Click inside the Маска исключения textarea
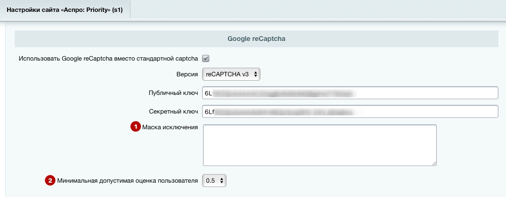The image size is (506, 197). pos(320,145)
